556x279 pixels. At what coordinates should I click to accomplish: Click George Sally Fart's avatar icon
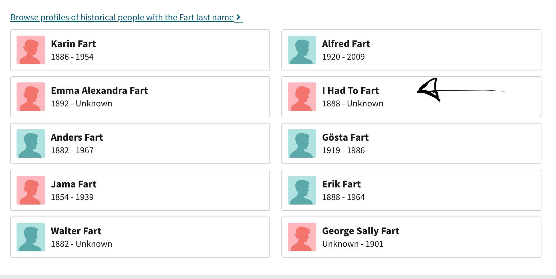(x=302, y=237)
